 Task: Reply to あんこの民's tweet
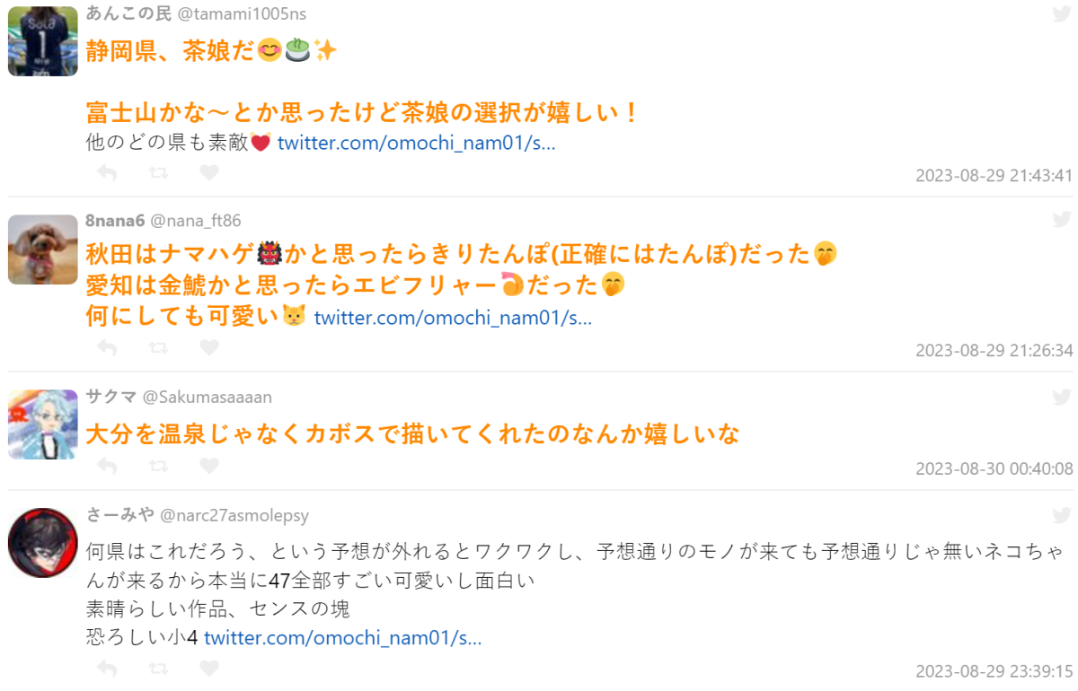107,173
